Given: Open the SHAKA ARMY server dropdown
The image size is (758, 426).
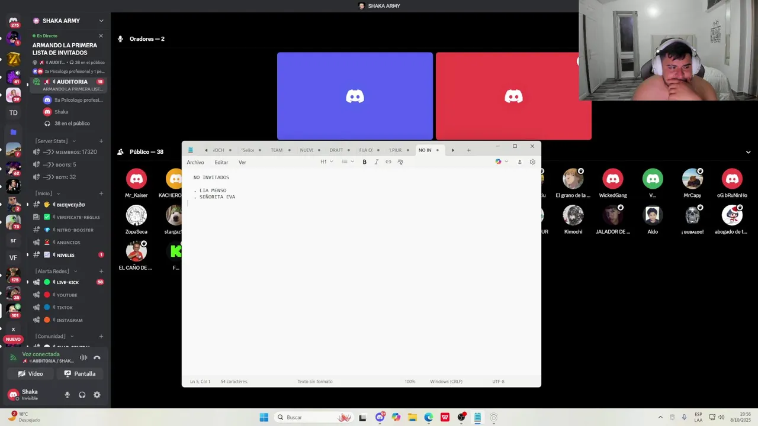Looking at the screenshot, I should click(x=101, y=21).
